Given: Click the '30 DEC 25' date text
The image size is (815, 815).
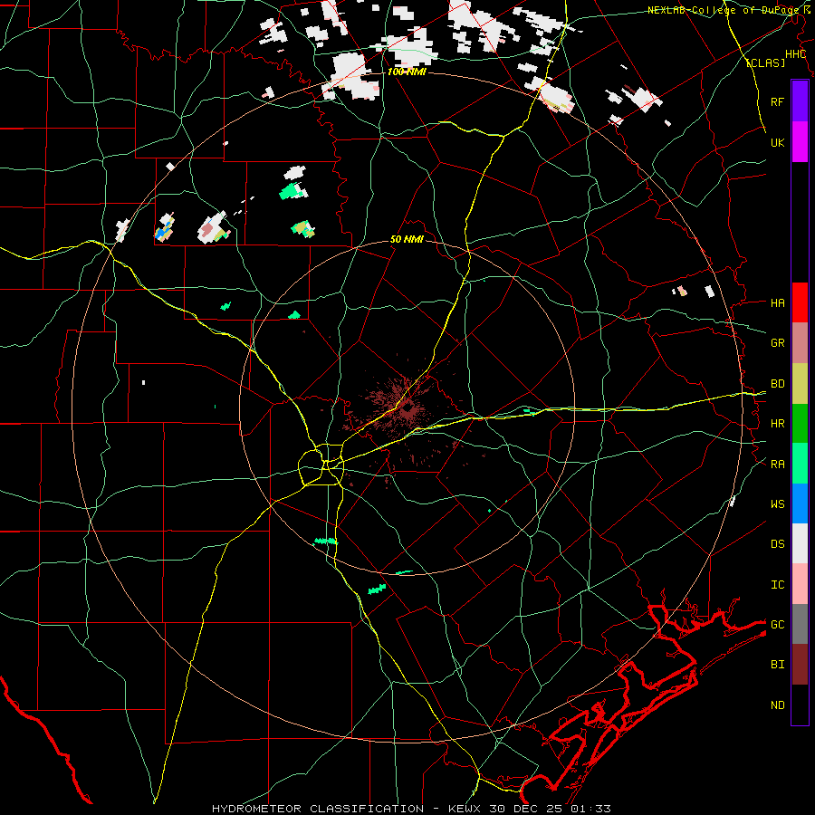Looking at the screenshot, I should click(525, 809).
